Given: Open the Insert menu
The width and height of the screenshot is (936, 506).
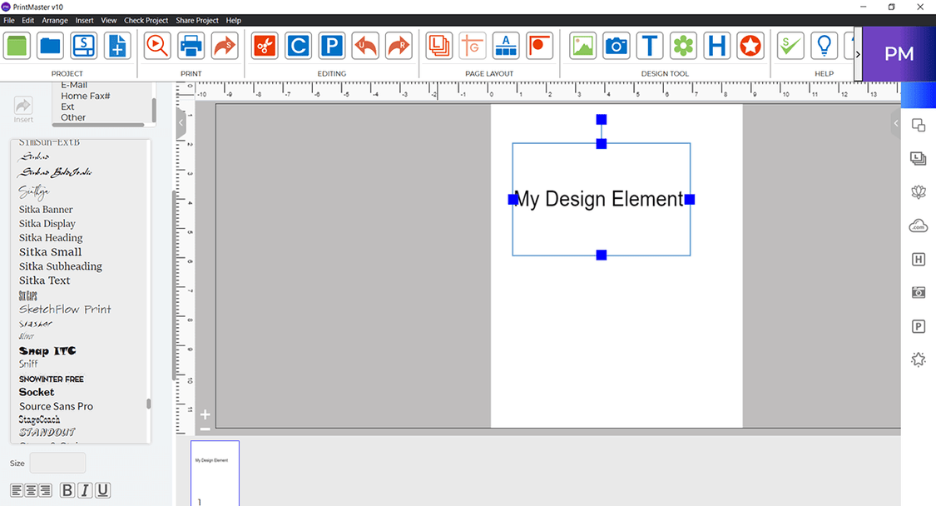Looking at the screenshot, I should [84, 20].
